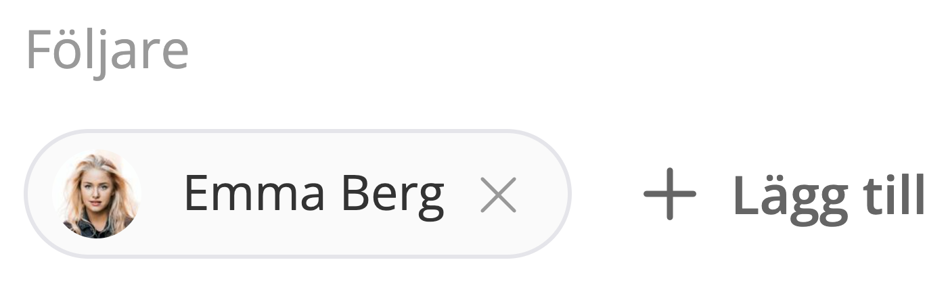
Task: Open Emma Berg's profile avatar
Action: tap(97, 194)
